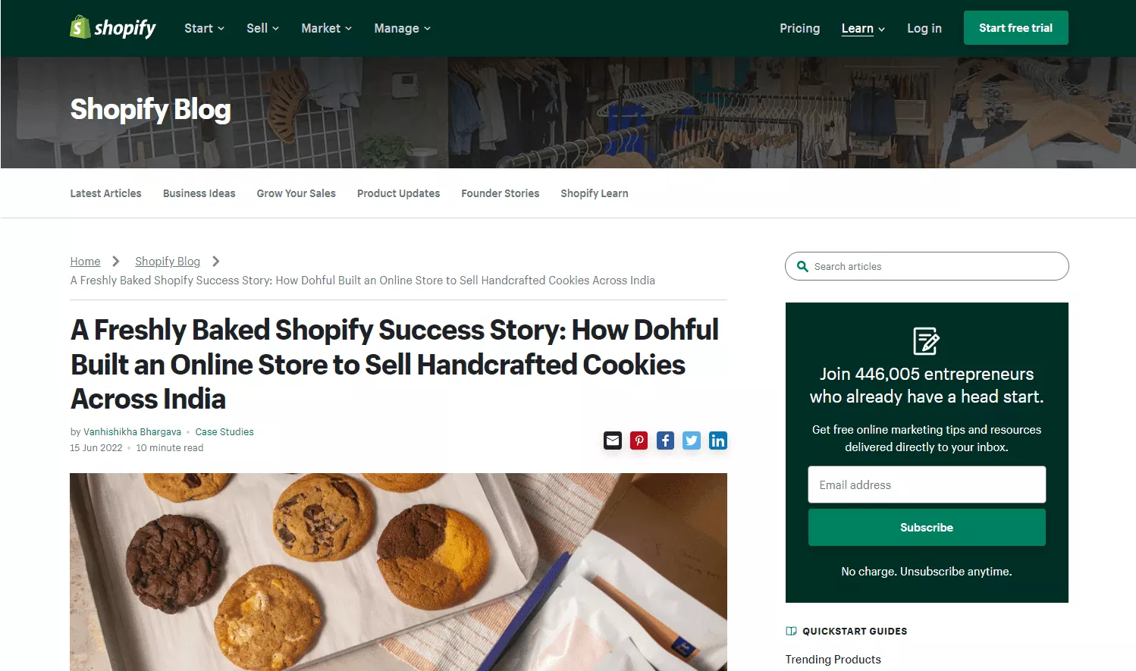Viewport: 1136px width, 671px height.
Task: Share article on LinkedIn
Action: coord(717,441)
